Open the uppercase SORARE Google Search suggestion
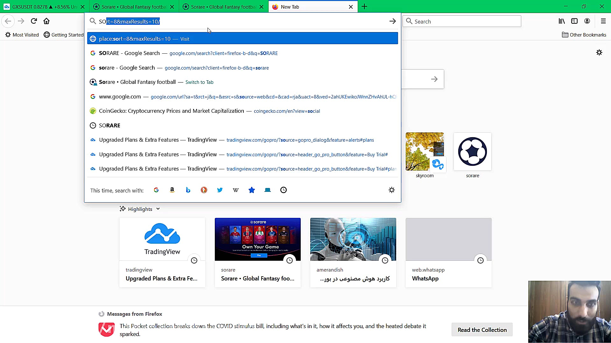Screen dimensions: 611x343 point(242,53)
